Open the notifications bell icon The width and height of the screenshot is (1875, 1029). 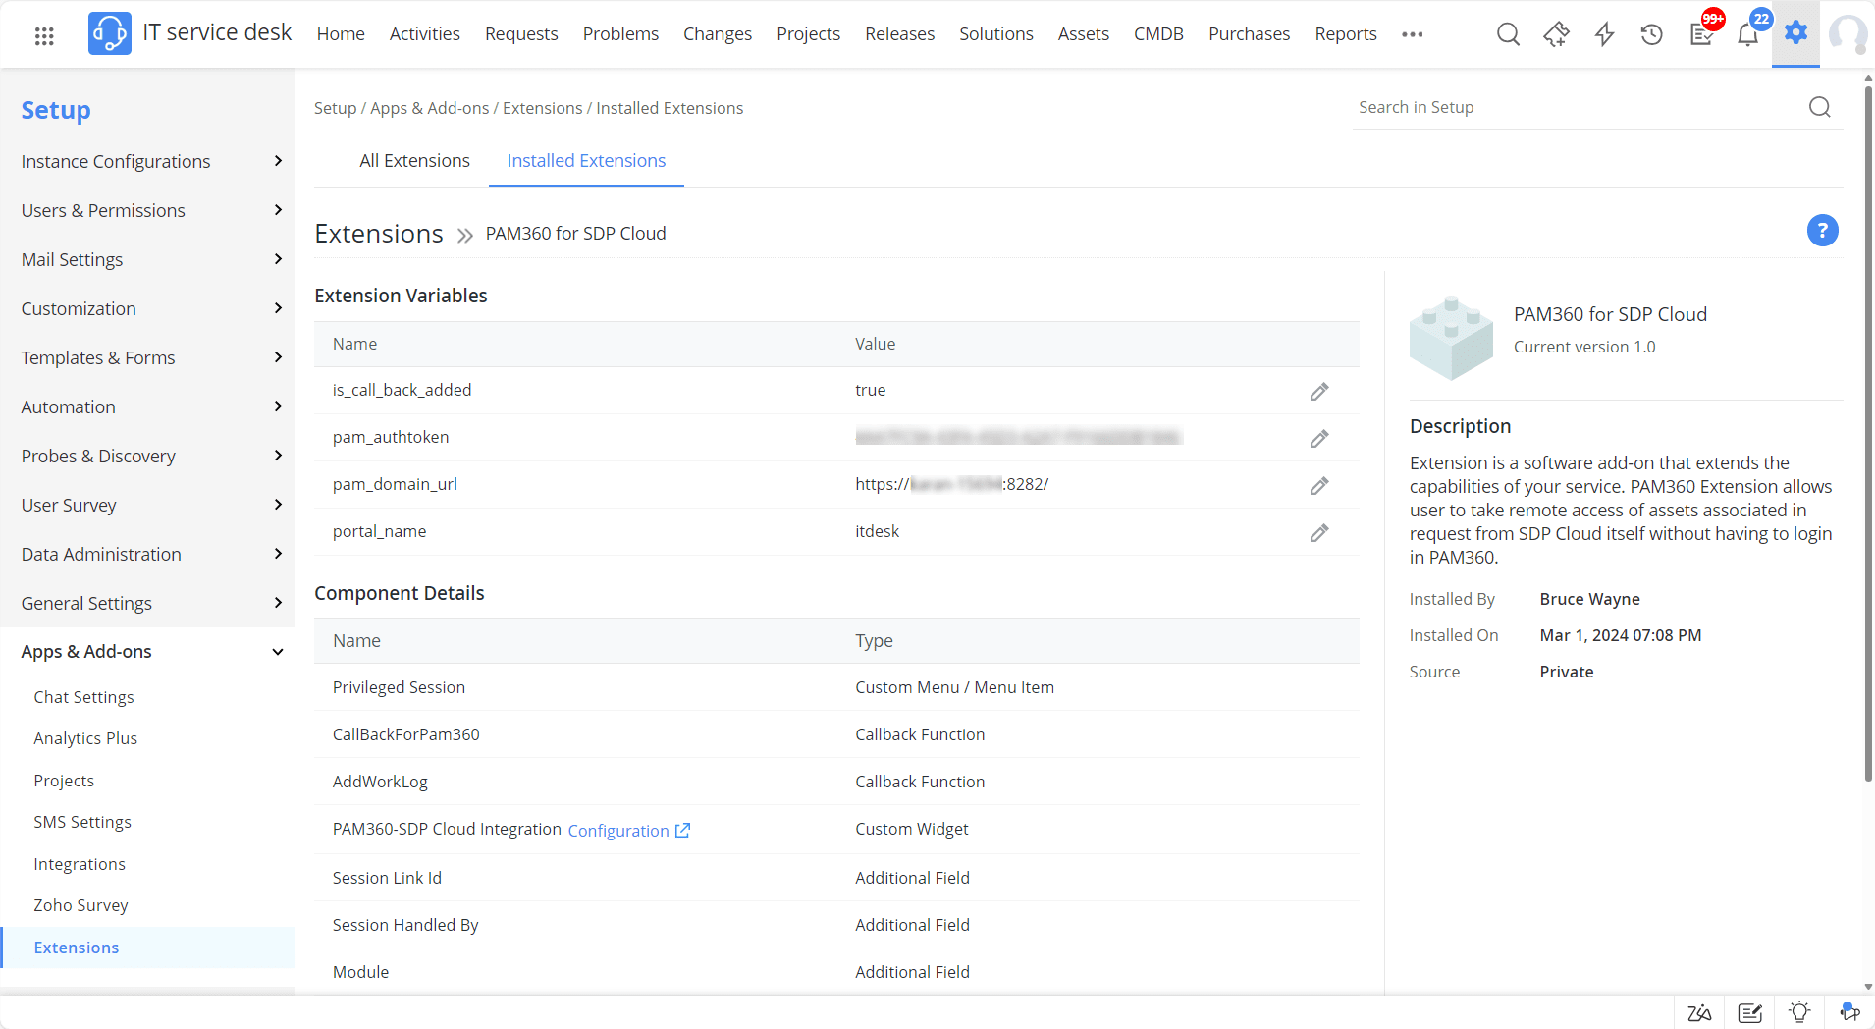[1747, 36]
